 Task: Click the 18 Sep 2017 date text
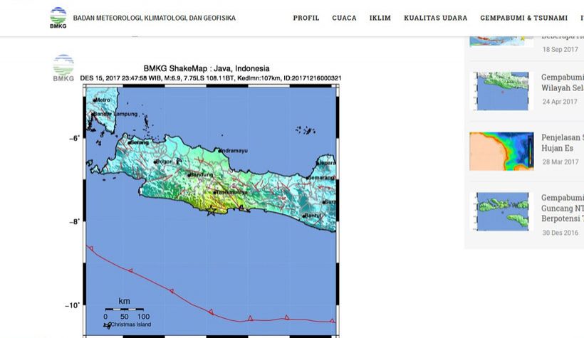560,50
